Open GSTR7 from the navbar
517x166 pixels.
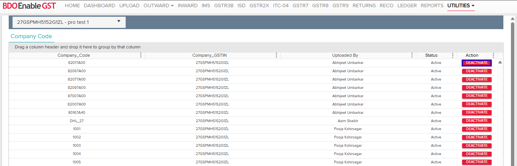[301, 6]
